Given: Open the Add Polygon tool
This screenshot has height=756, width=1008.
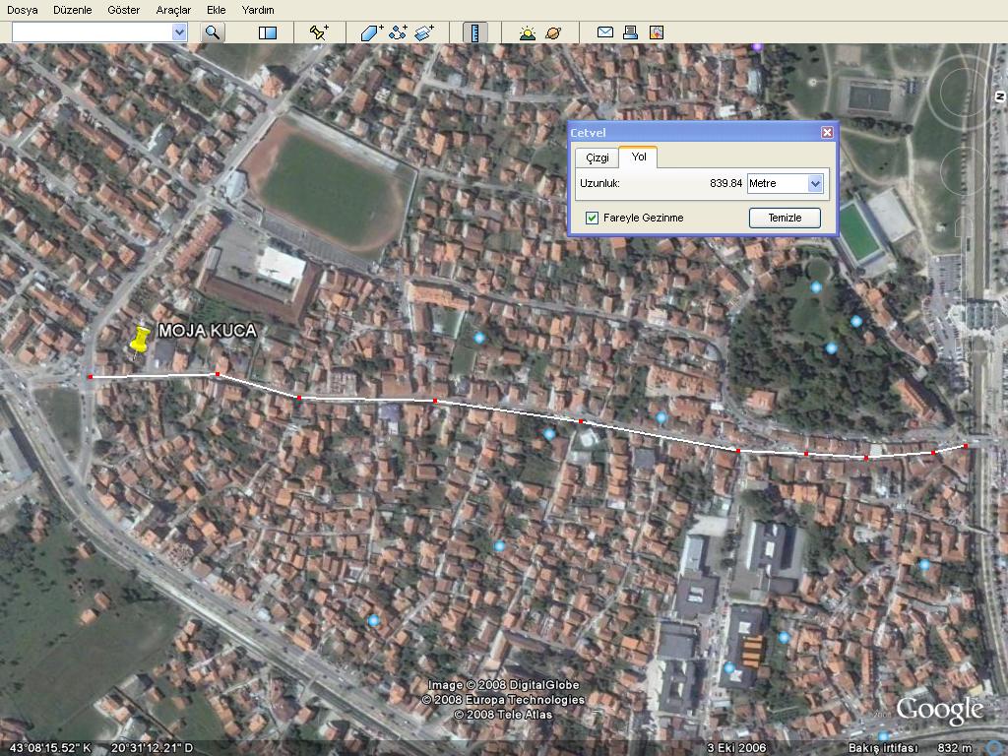Looking at the screenshot, I should coord(370,32).
